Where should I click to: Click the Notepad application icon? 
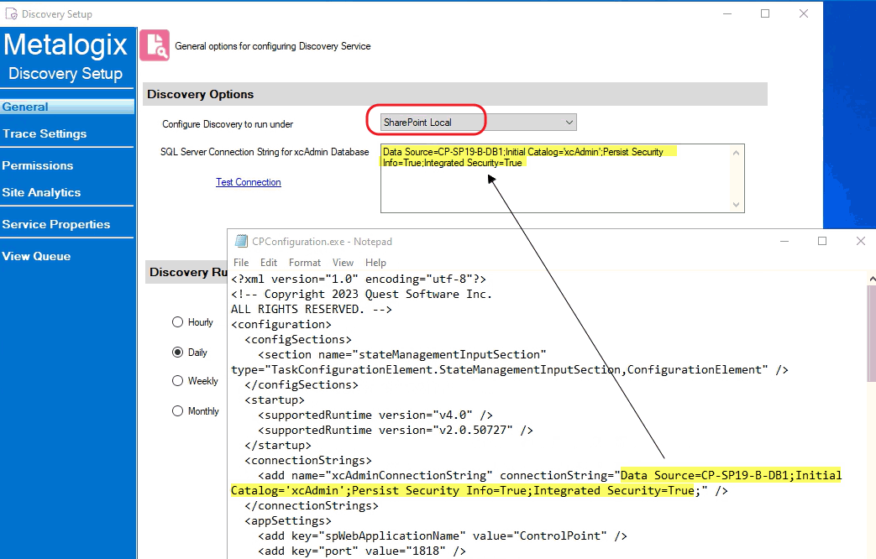tap(241, 241)
